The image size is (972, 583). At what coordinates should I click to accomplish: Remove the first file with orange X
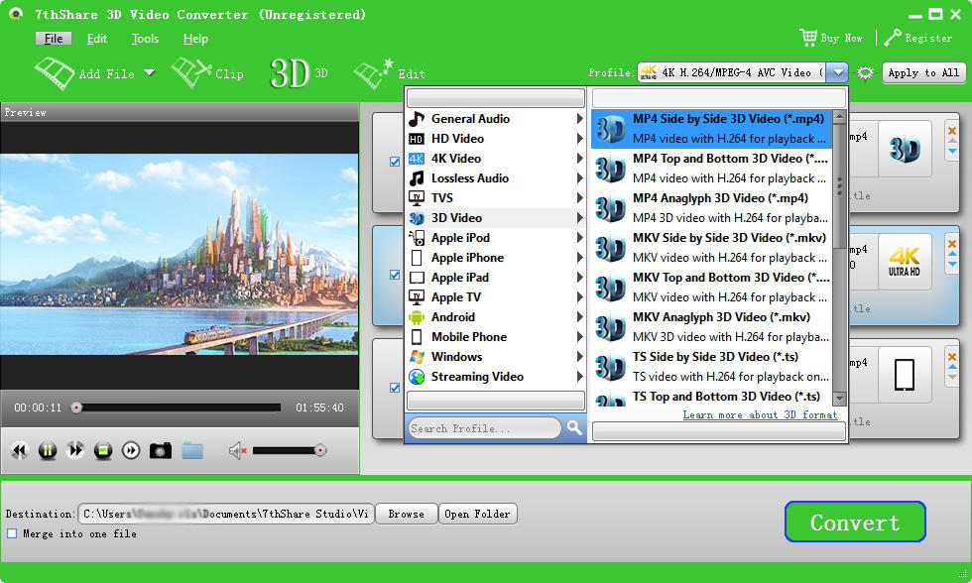pos(951,131)
